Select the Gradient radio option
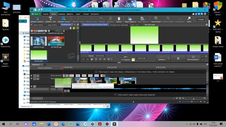The height and width of the screenshot is (127, 226). pos(123,60)
